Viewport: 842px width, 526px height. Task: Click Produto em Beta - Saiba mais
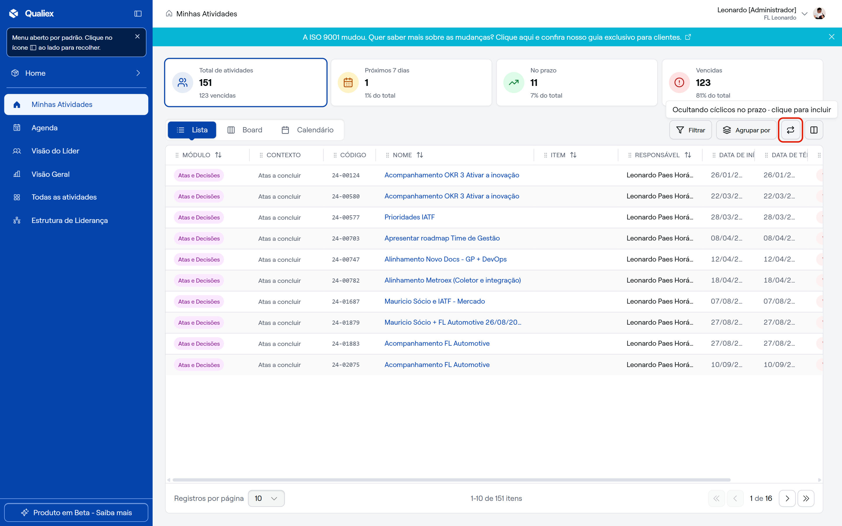click(76, 513)
